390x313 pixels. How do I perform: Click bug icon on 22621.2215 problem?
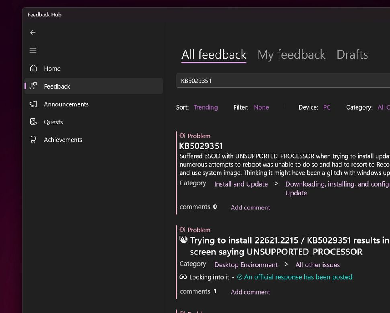tap(182, 230)
